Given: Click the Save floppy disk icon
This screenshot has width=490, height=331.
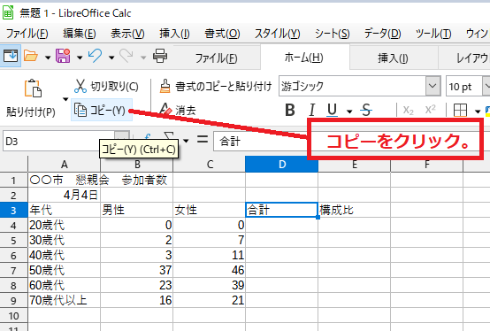Looking at the screenshot, I should [x=63, y=56].
